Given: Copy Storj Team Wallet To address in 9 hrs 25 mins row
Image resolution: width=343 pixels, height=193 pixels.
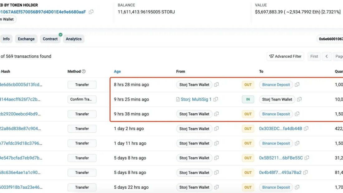Looking at the screenshot, I should point(299,99).
